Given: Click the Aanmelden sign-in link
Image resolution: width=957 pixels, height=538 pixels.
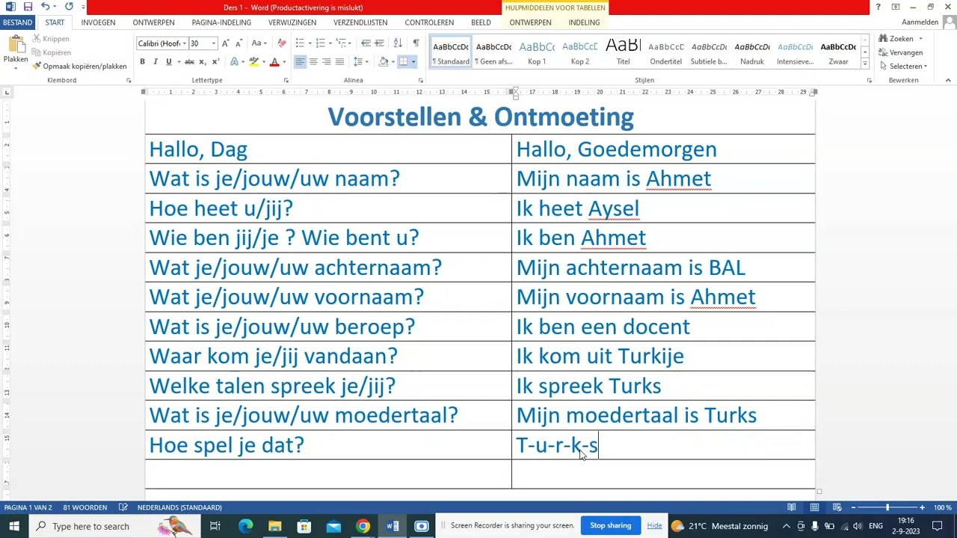Looking at the screenshot, I should click(x=920, y=22).
